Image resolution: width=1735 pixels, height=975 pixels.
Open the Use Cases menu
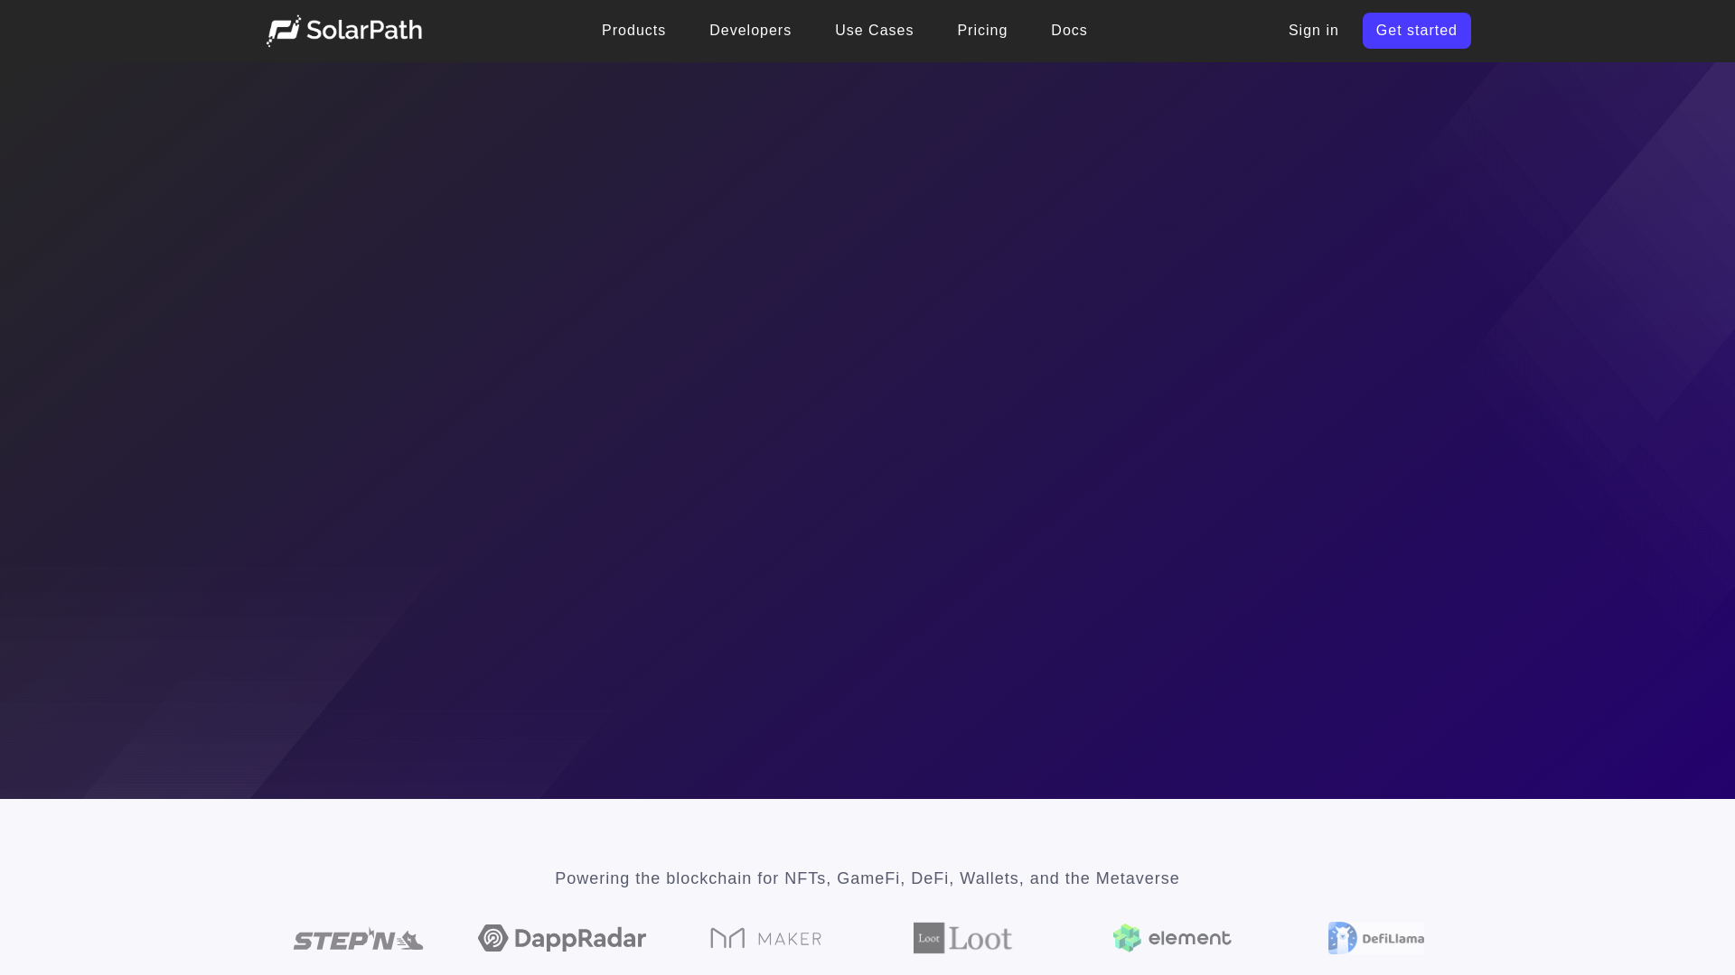(874, 31)
